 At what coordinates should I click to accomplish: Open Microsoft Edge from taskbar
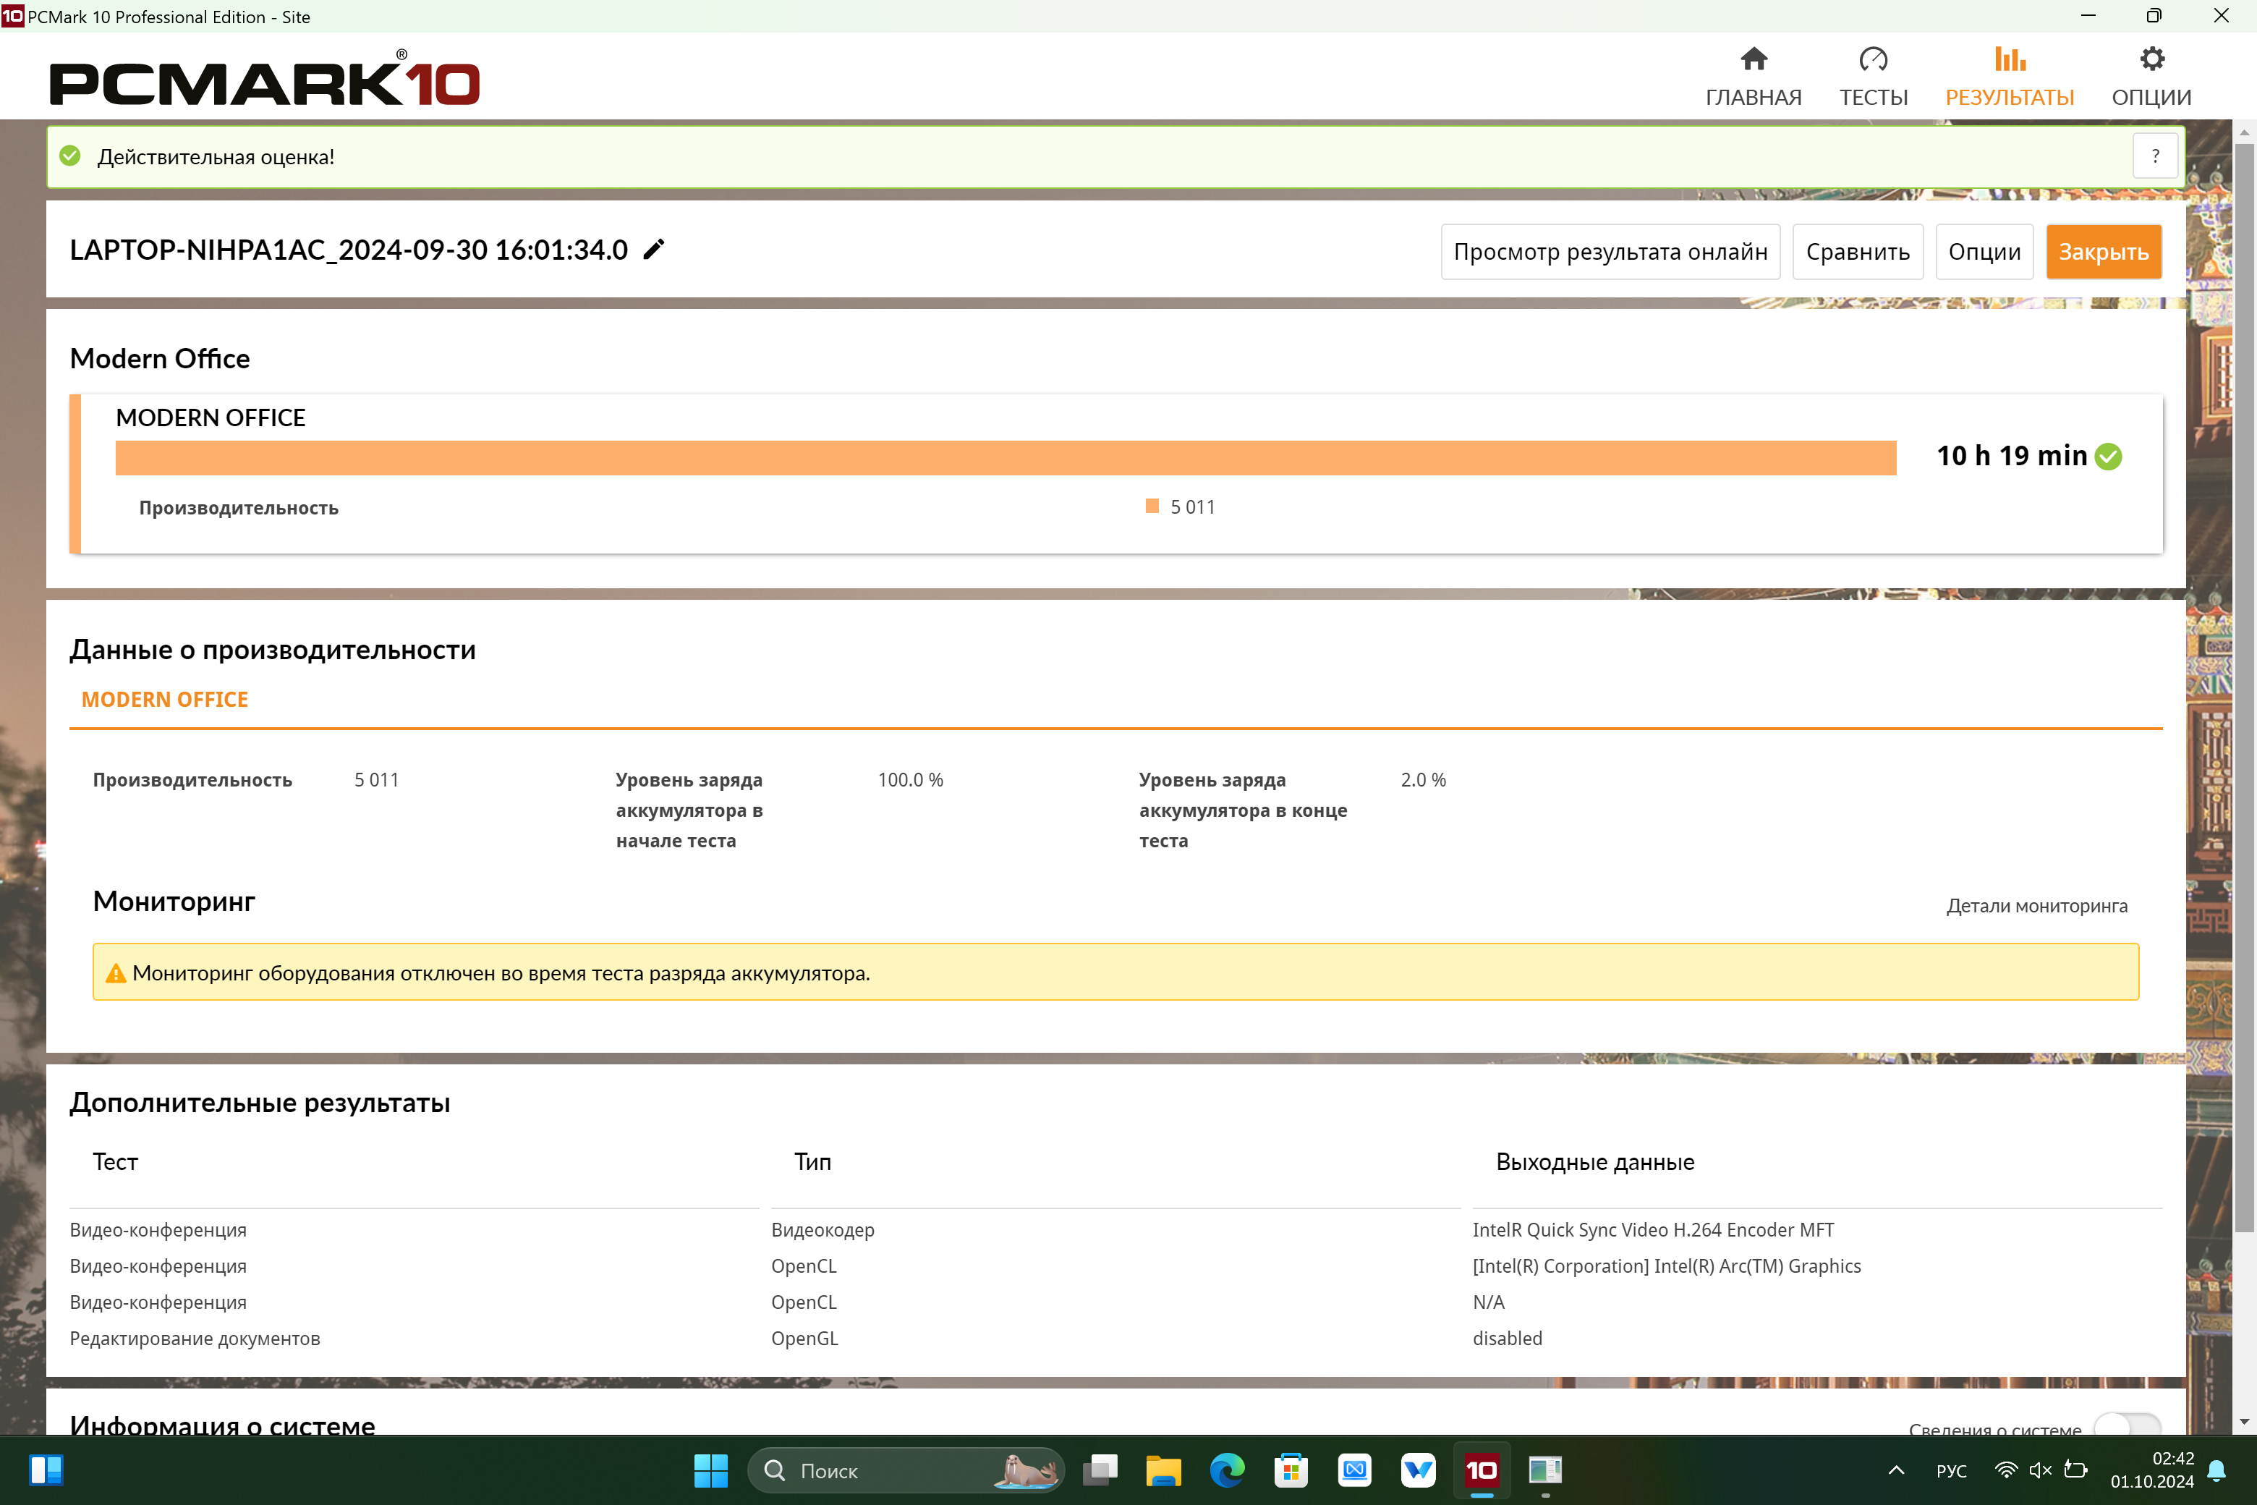click(1226, 1470)
